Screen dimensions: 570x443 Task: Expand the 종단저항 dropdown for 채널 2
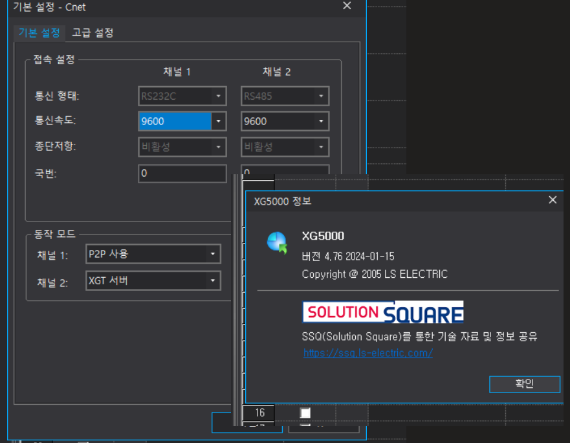(322, 147)
